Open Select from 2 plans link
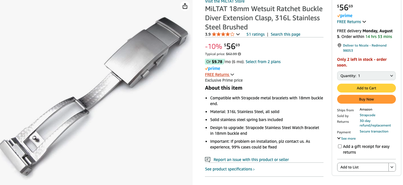The width and height of the screenshot is (403, 185). pyautogui.click(x=263, y=62)
